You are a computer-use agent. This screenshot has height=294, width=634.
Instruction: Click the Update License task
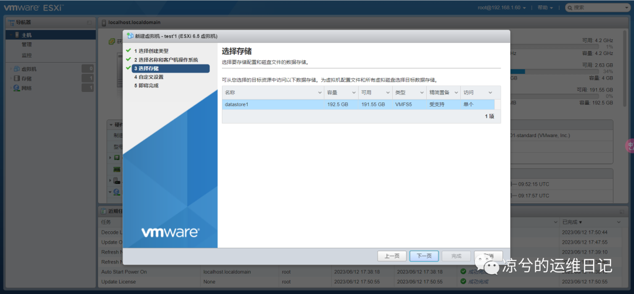click(119, 282)
